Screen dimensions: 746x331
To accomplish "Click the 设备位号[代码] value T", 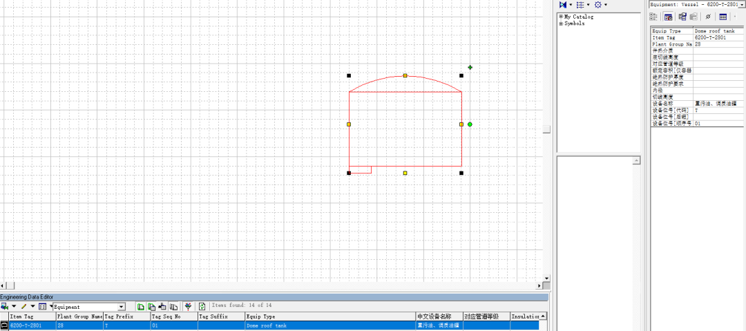I will (719, 110).
